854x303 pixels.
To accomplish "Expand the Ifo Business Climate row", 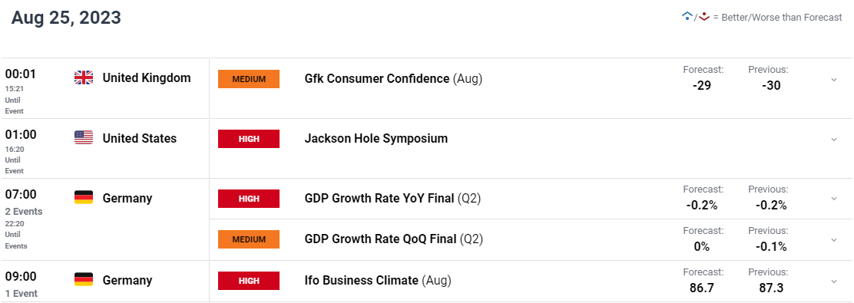I will point(834,282).
